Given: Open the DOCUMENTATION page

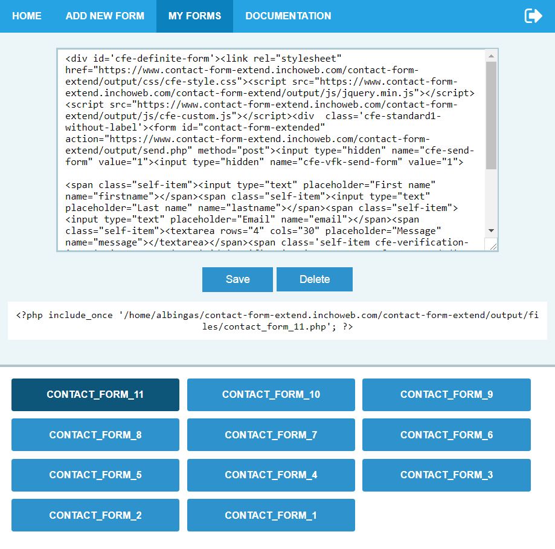Looking at the screenshot, I should [288, 16].
